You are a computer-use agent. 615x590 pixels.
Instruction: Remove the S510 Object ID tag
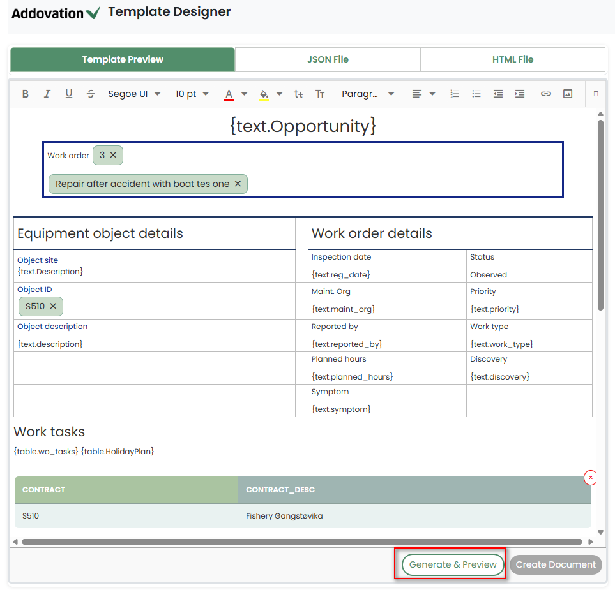pos(53,306)
